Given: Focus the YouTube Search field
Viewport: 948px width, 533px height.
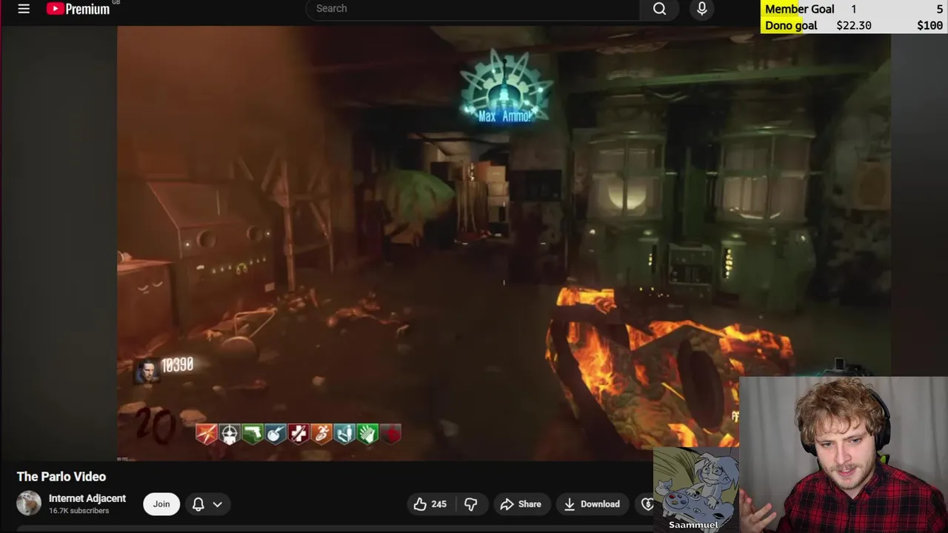Looking at the screenshot, I should pyautogui.click(x=474, y=9).
